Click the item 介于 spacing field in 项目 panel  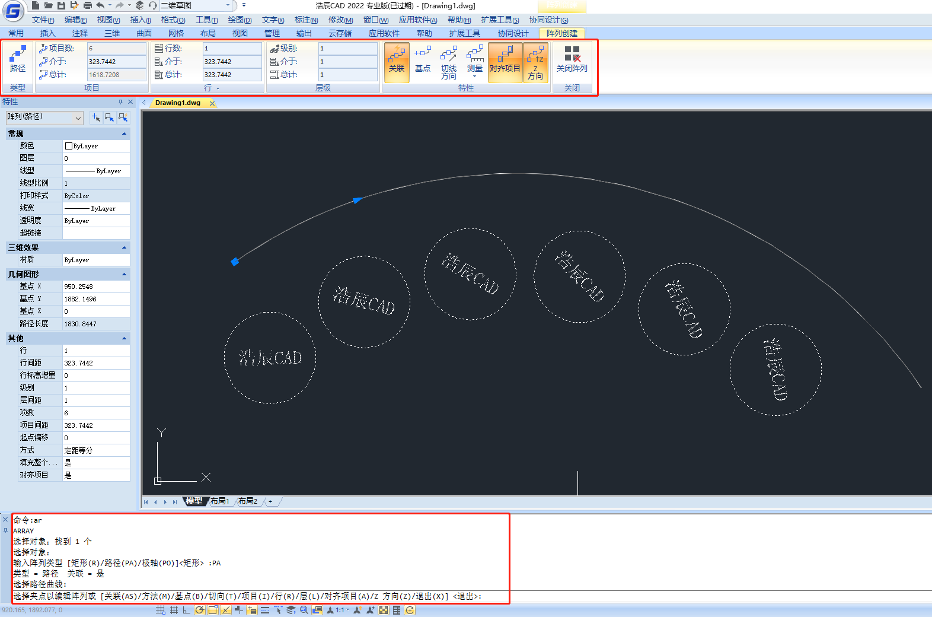116,61
